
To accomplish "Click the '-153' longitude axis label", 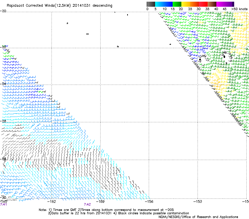I will (198, 201).
